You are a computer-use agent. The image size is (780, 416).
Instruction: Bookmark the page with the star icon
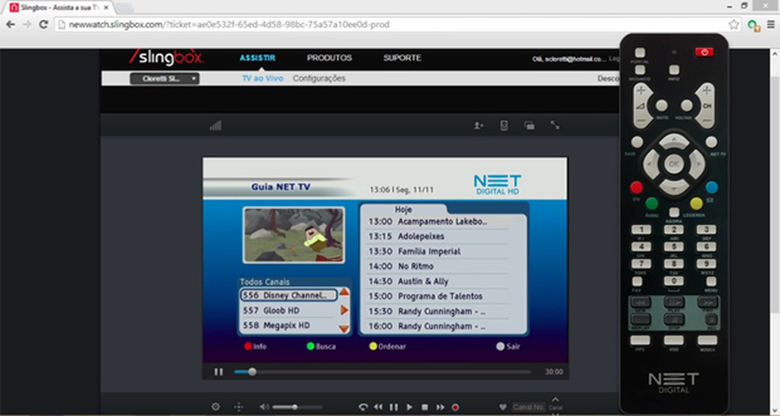click(733, 25)
